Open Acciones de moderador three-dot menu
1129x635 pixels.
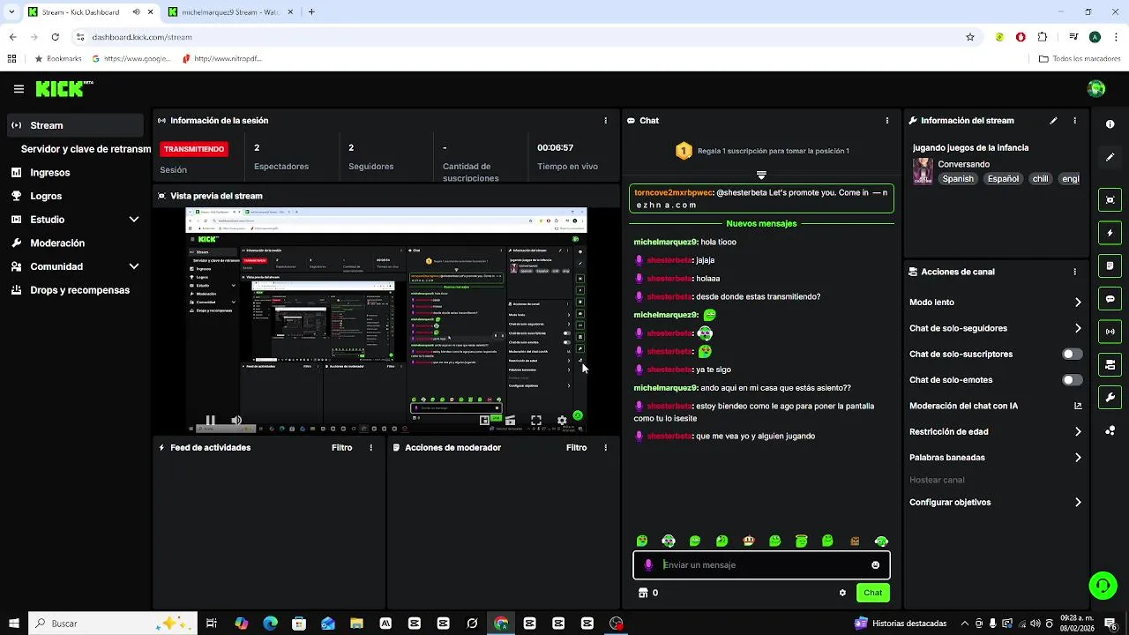605,448
